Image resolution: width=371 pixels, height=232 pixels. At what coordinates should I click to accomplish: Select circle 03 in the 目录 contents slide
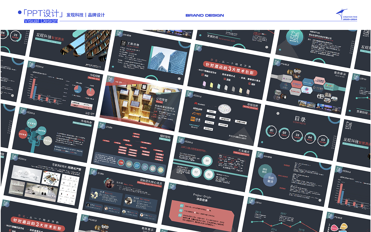tap(297, 136)
